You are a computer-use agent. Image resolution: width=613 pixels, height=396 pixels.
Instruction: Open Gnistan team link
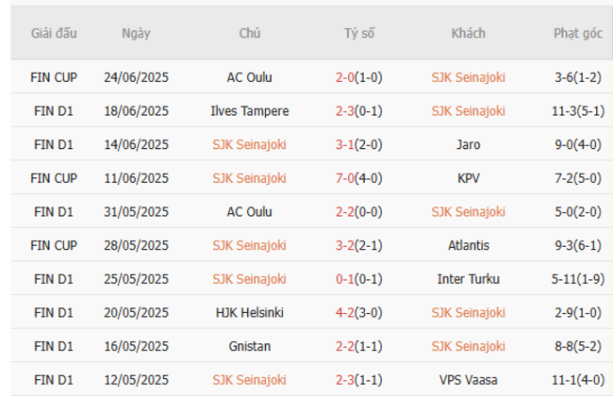tap(250, 347)
